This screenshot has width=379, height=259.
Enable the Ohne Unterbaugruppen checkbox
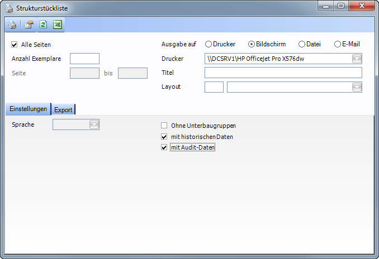click(164, 126)
